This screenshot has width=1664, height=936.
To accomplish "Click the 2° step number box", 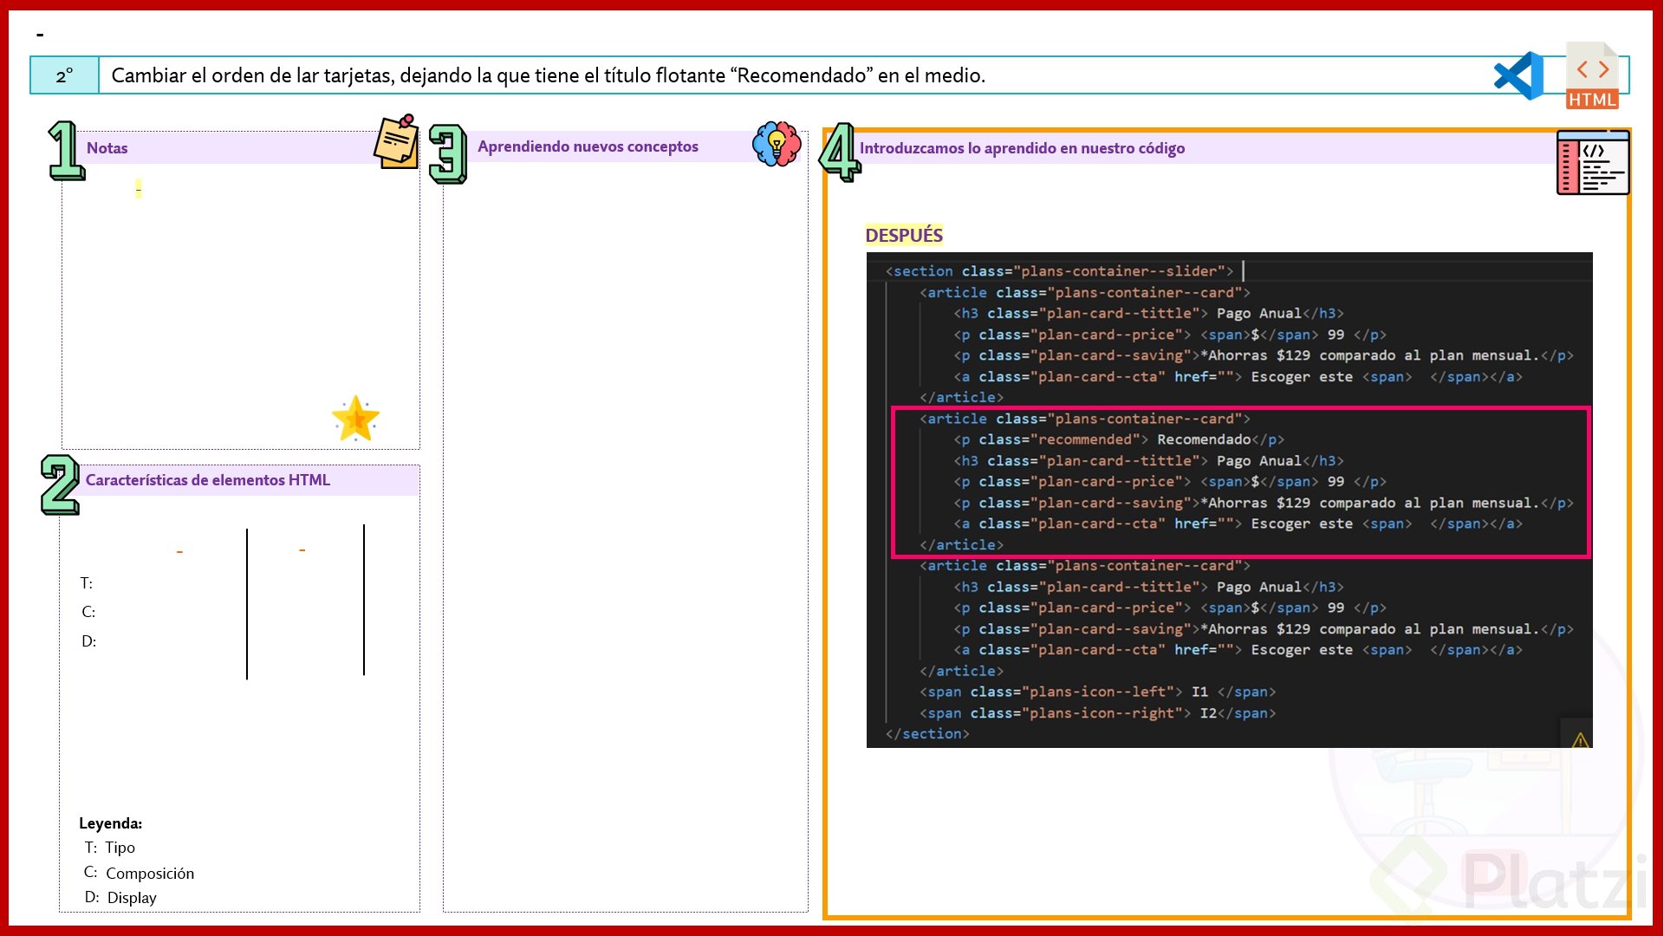I will 65,75.
